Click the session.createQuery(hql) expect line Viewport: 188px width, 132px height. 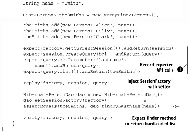click(x=93, y=54)
